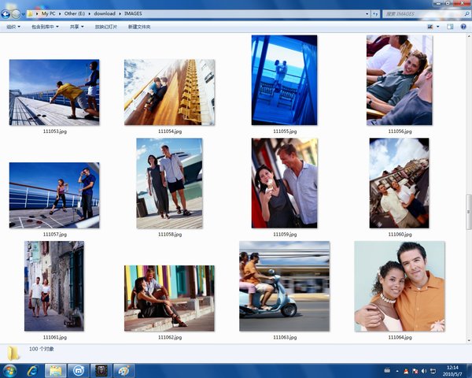472x378 pixels.
Task: Select the 111064.jpg couple portrait thumbnail
Action: pyautogui.click(x=399, y=286)
